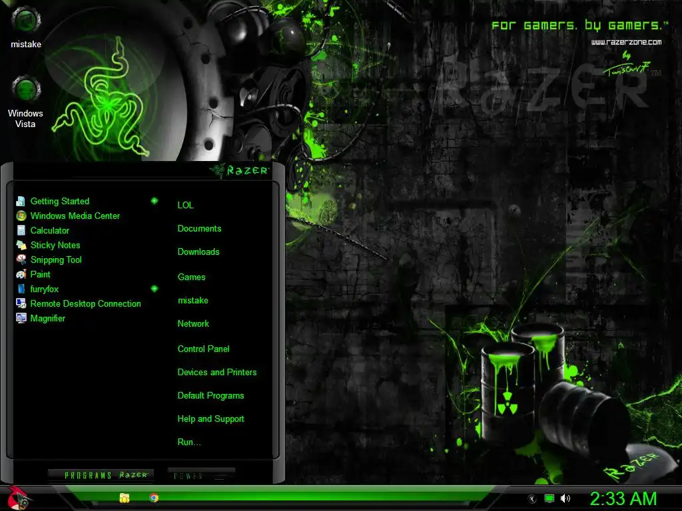Open Sticky Notes icon
Image resolution: width=682 pixels, height=511 pixels.
[21, 245]
